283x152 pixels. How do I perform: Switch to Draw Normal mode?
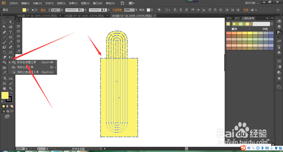coord(4,111)
